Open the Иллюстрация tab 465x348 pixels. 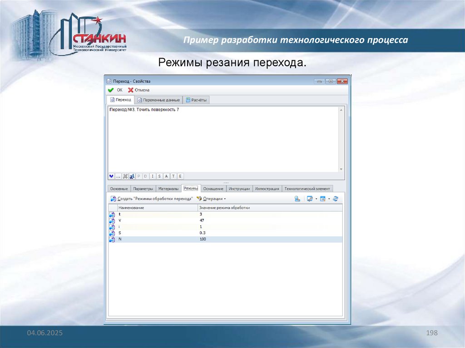click(267, 189)
